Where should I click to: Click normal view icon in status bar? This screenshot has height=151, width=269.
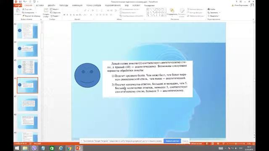click(207, 143)
